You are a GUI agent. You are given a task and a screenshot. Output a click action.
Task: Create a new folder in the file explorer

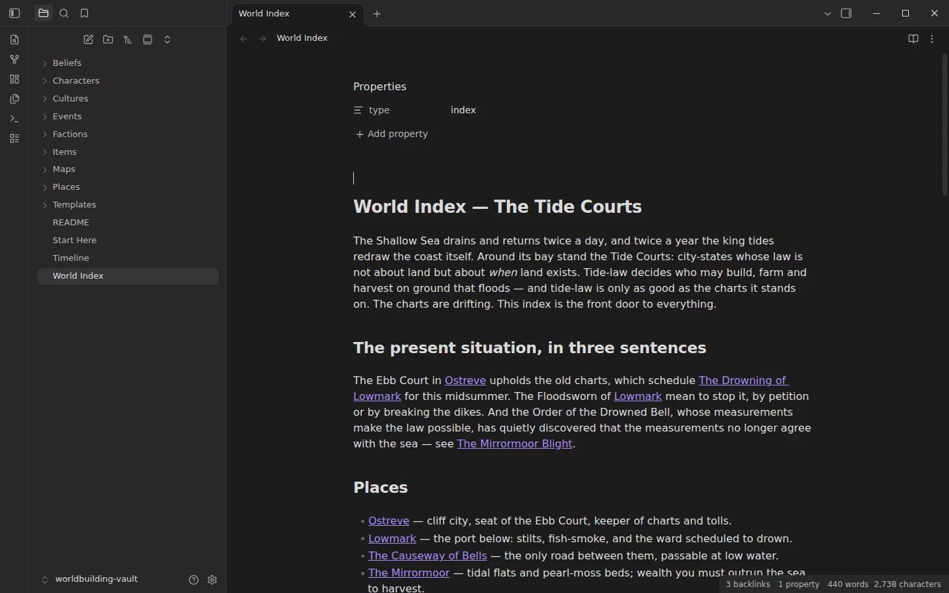click(108, 40)
